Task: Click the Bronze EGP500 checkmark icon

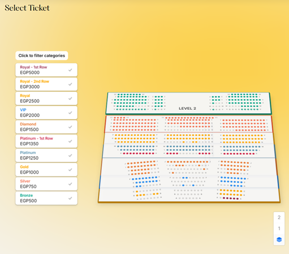Action: tap(70, 198)
